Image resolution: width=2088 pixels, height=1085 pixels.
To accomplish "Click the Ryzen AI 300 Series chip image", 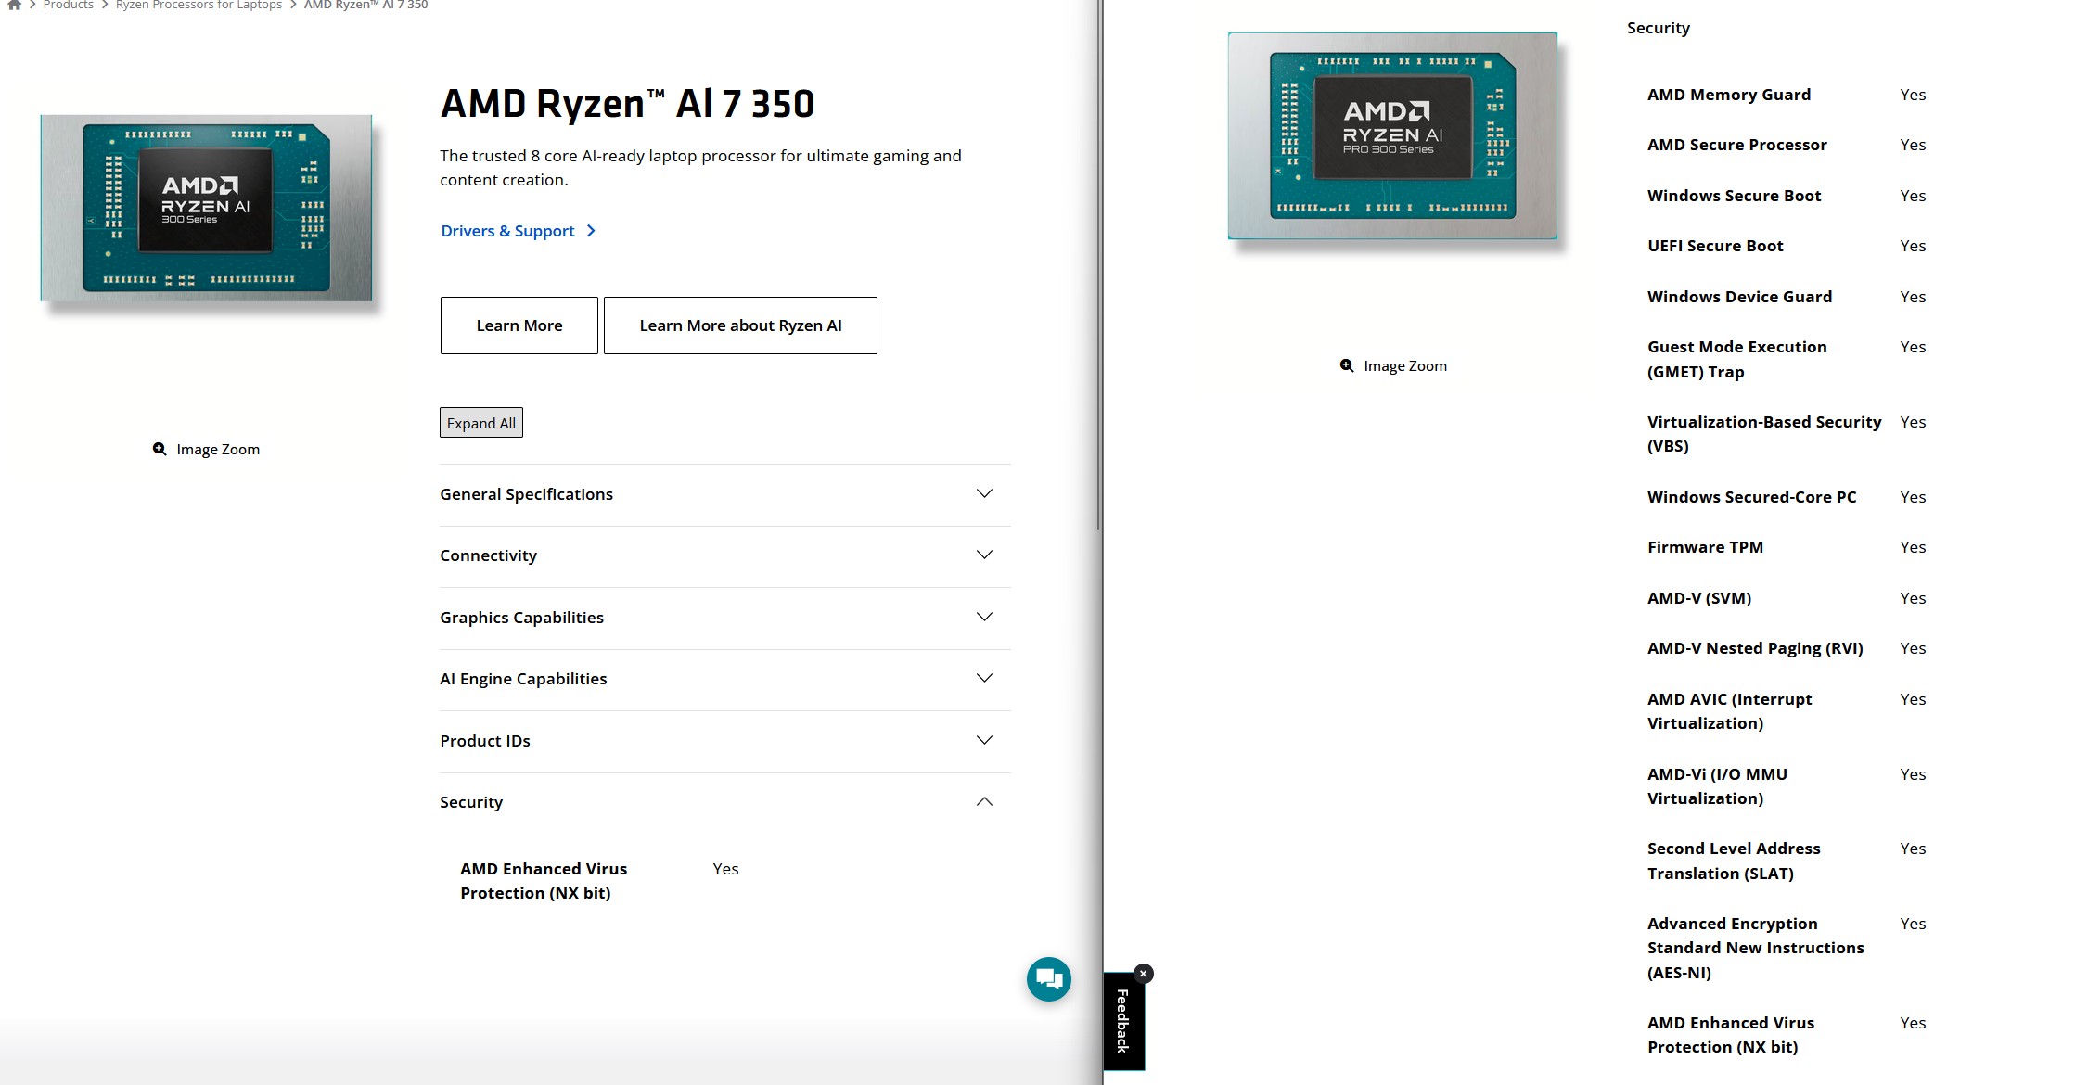I will point(206,208).
